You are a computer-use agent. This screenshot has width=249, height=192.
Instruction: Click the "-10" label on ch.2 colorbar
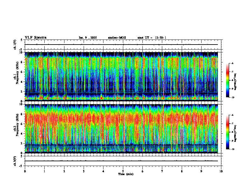232,149
